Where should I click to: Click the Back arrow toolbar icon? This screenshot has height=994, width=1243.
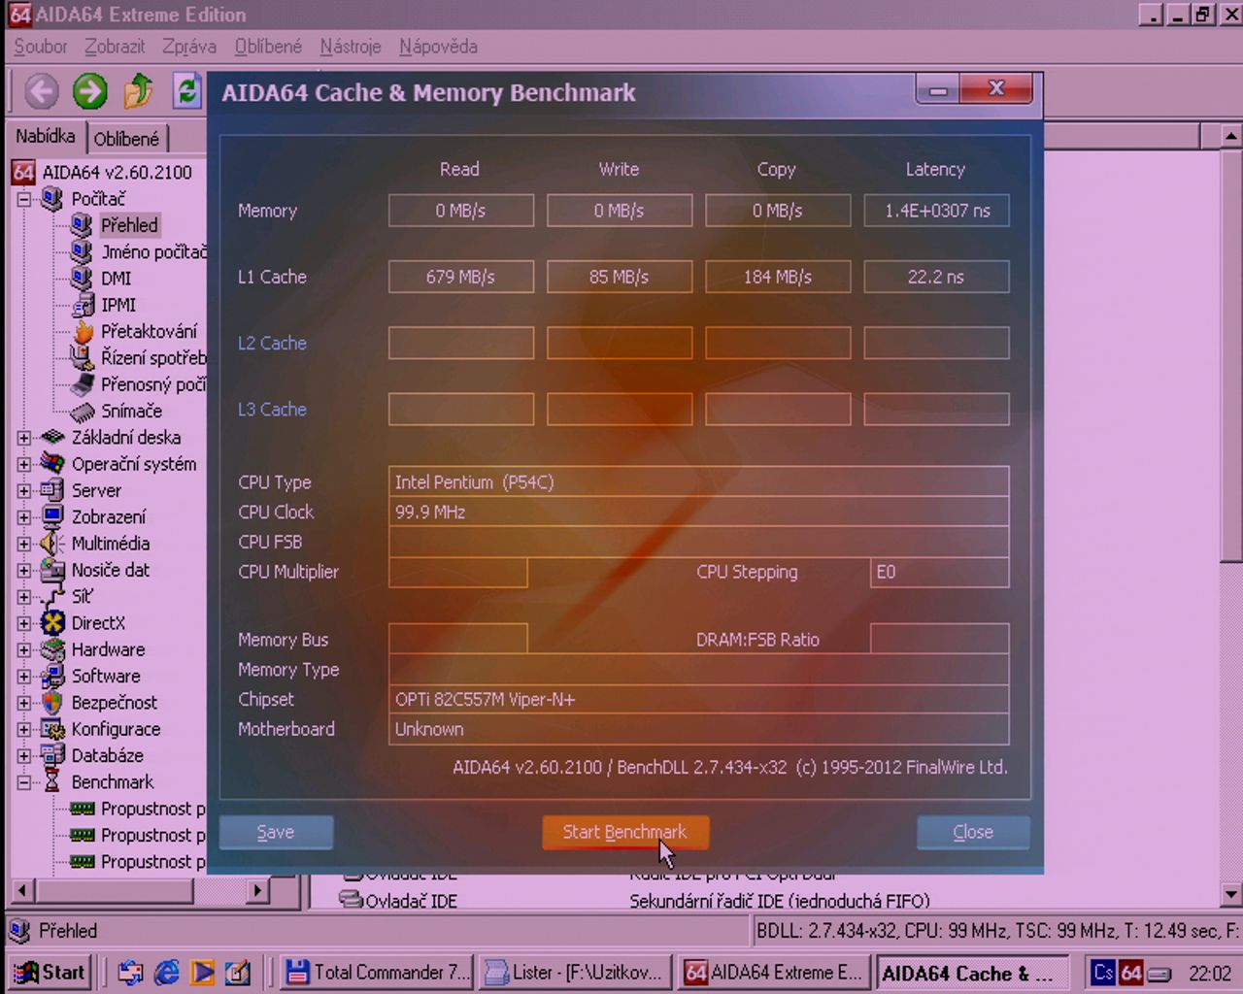pos(41,92)
